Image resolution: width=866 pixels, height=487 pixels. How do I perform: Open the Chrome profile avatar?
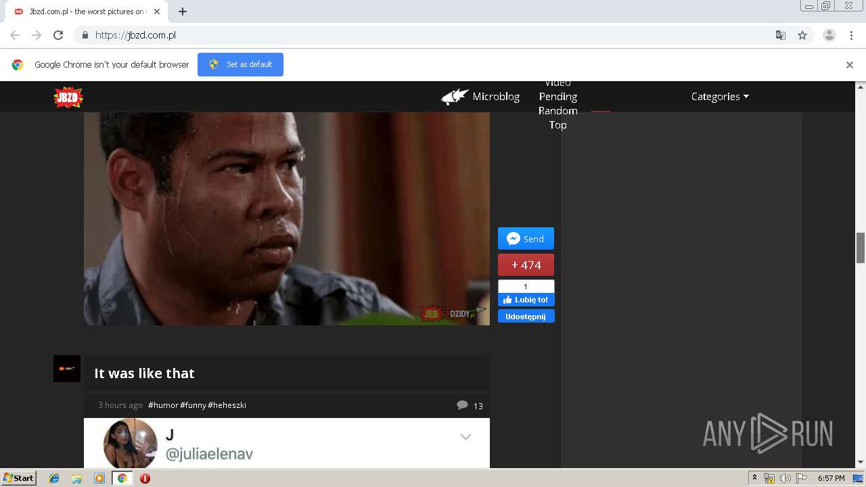[829, 35]
